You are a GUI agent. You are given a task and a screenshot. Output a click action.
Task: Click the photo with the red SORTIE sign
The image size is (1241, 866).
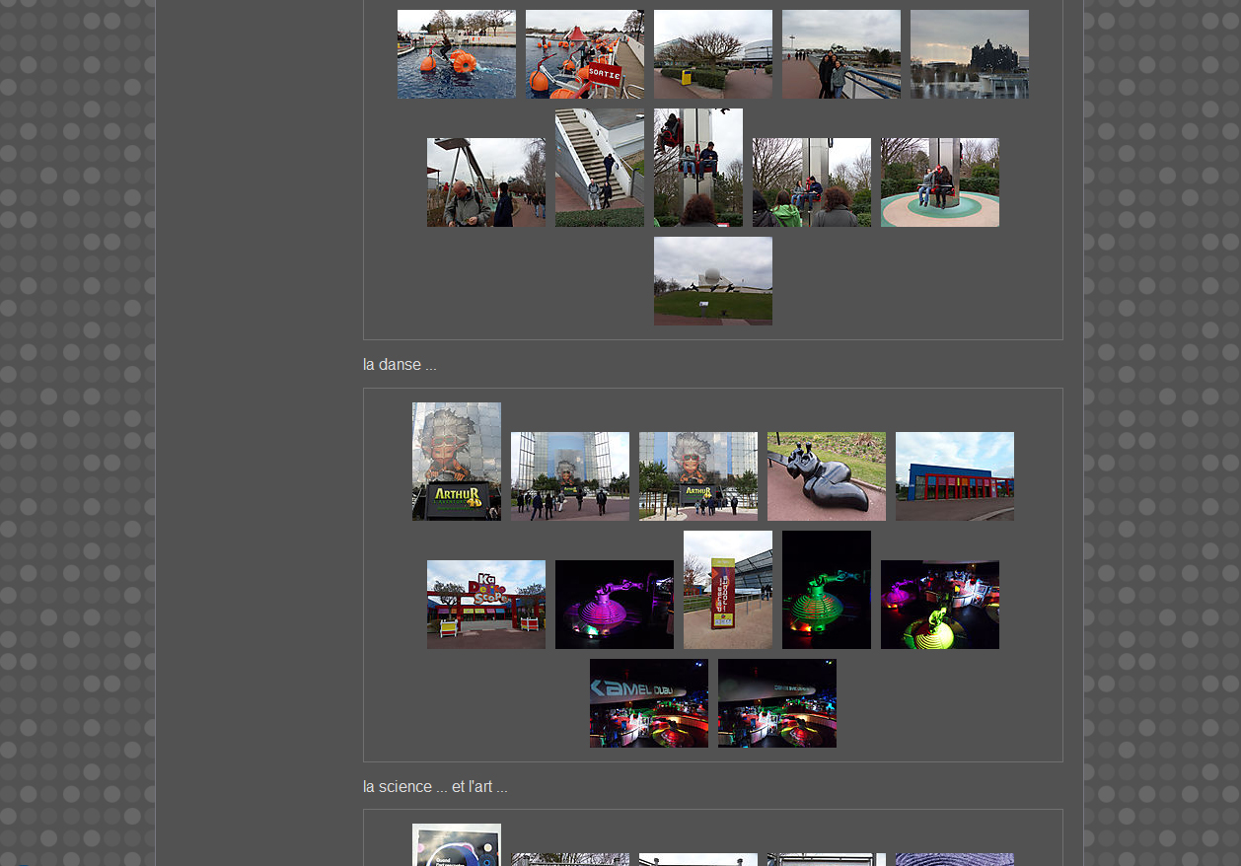(584, 54)
